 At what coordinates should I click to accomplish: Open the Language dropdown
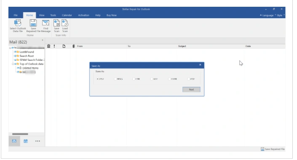point(267,15)
